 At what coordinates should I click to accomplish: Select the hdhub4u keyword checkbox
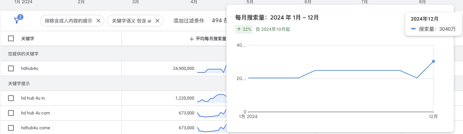tap(11, 68)
